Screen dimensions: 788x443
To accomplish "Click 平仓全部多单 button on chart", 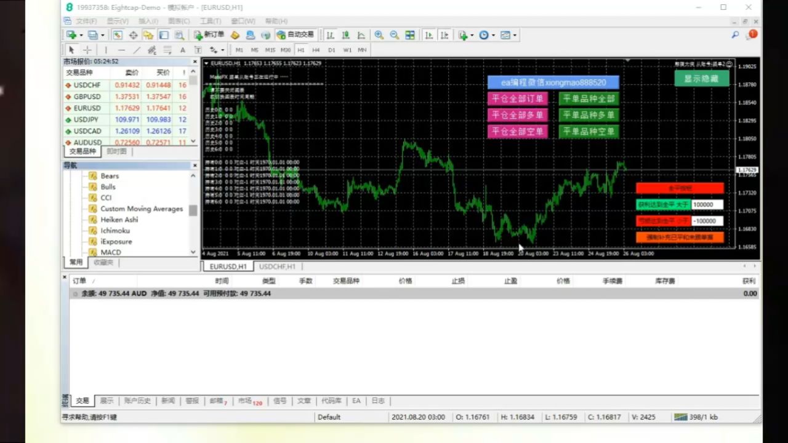I will coord(518,115).
